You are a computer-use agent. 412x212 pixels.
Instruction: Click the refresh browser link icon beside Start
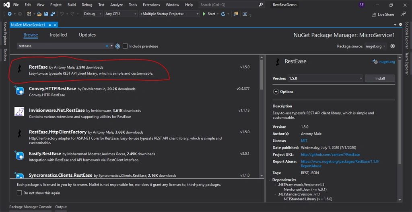[223, 14]
